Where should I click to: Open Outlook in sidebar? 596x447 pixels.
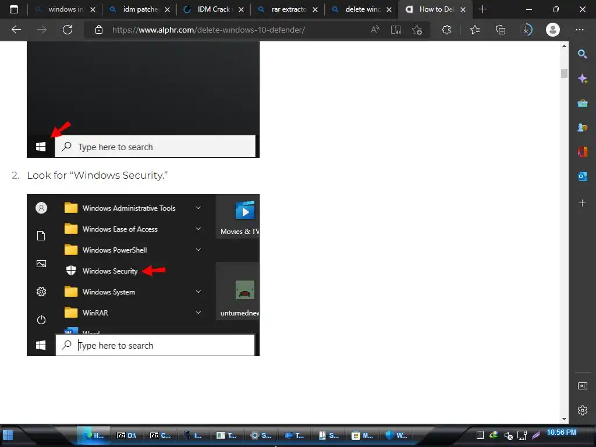582,176
